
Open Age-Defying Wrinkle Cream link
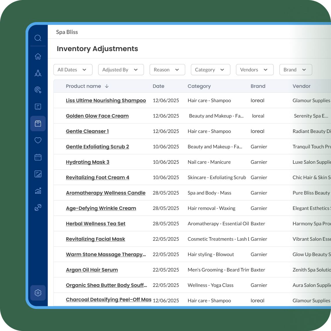coord(101,208)
